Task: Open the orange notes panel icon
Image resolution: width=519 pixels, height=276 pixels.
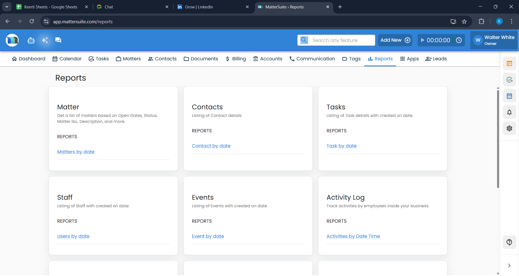Action: click(510, 63)
